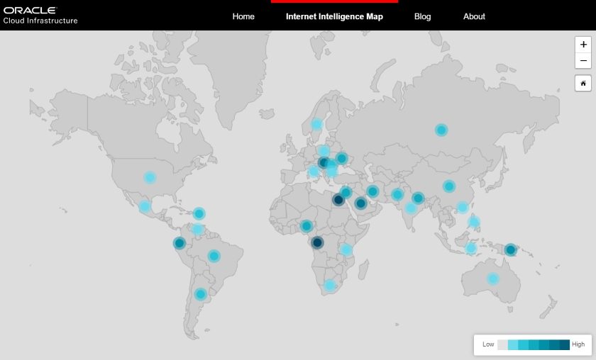Click the dot over central China
This screenshot has width=596, height=360.
[x=449, y=186]
